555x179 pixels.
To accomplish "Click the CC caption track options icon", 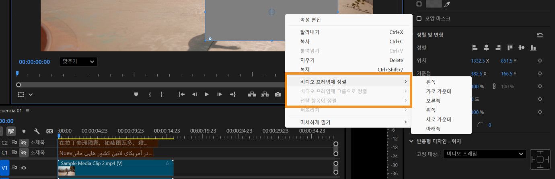I will point(49,131).
